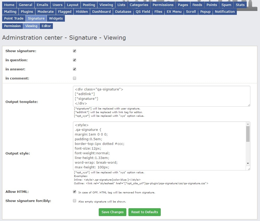260x221 pixels.
Task: Click the Save Changes button
Action: (113, 212)
